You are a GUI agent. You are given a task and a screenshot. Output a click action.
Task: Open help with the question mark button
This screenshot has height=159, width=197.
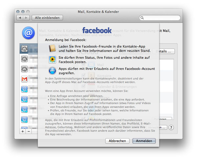[x=171, y=128]
